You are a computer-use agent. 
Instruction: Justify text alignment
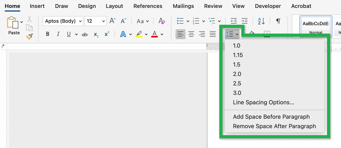click(x=213, y=34)
